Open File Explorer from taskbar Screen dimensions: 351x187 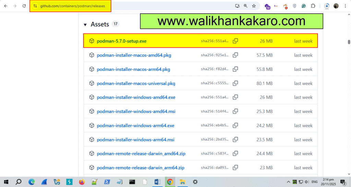click(x=182, y=182)
